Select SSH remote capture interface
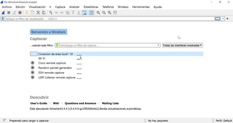This screenshot has width=233, height=123. (51, 73)
